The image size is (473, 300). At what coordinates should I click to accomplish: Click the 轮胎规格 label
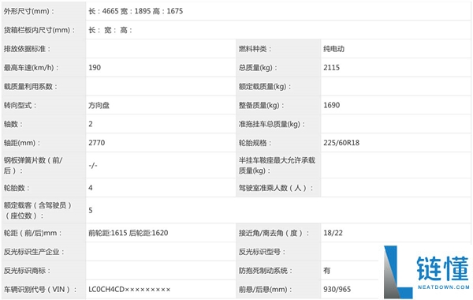point(255,143)
